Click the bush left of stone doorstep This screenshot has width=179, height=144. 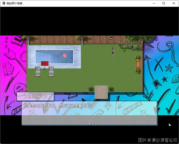(91, 89)
